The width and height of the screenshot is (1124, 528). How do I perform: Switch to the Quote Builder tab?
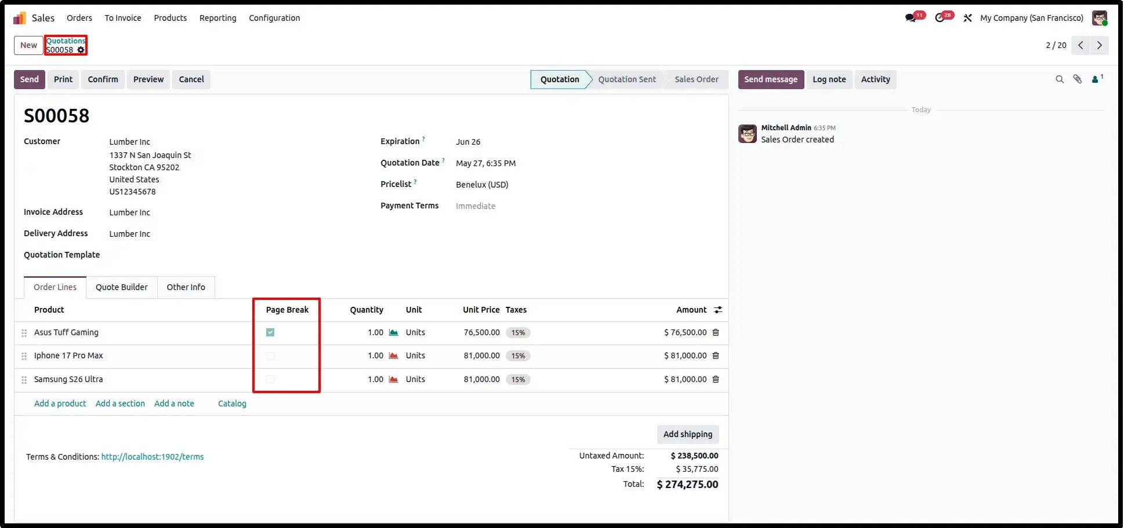pos(122,287)
